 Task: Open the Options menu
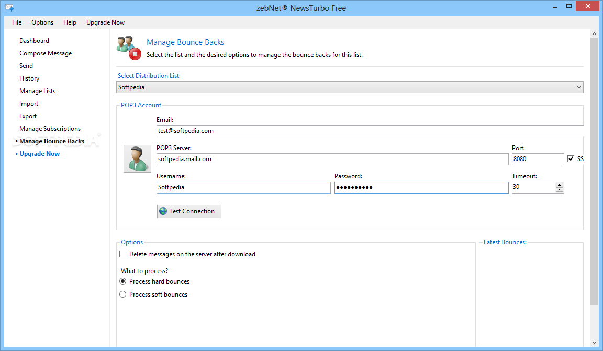pyautogui.click(x=42, y=22)
